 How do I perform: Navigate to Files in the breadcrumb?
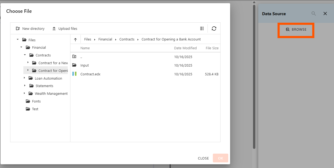point(88,39)
